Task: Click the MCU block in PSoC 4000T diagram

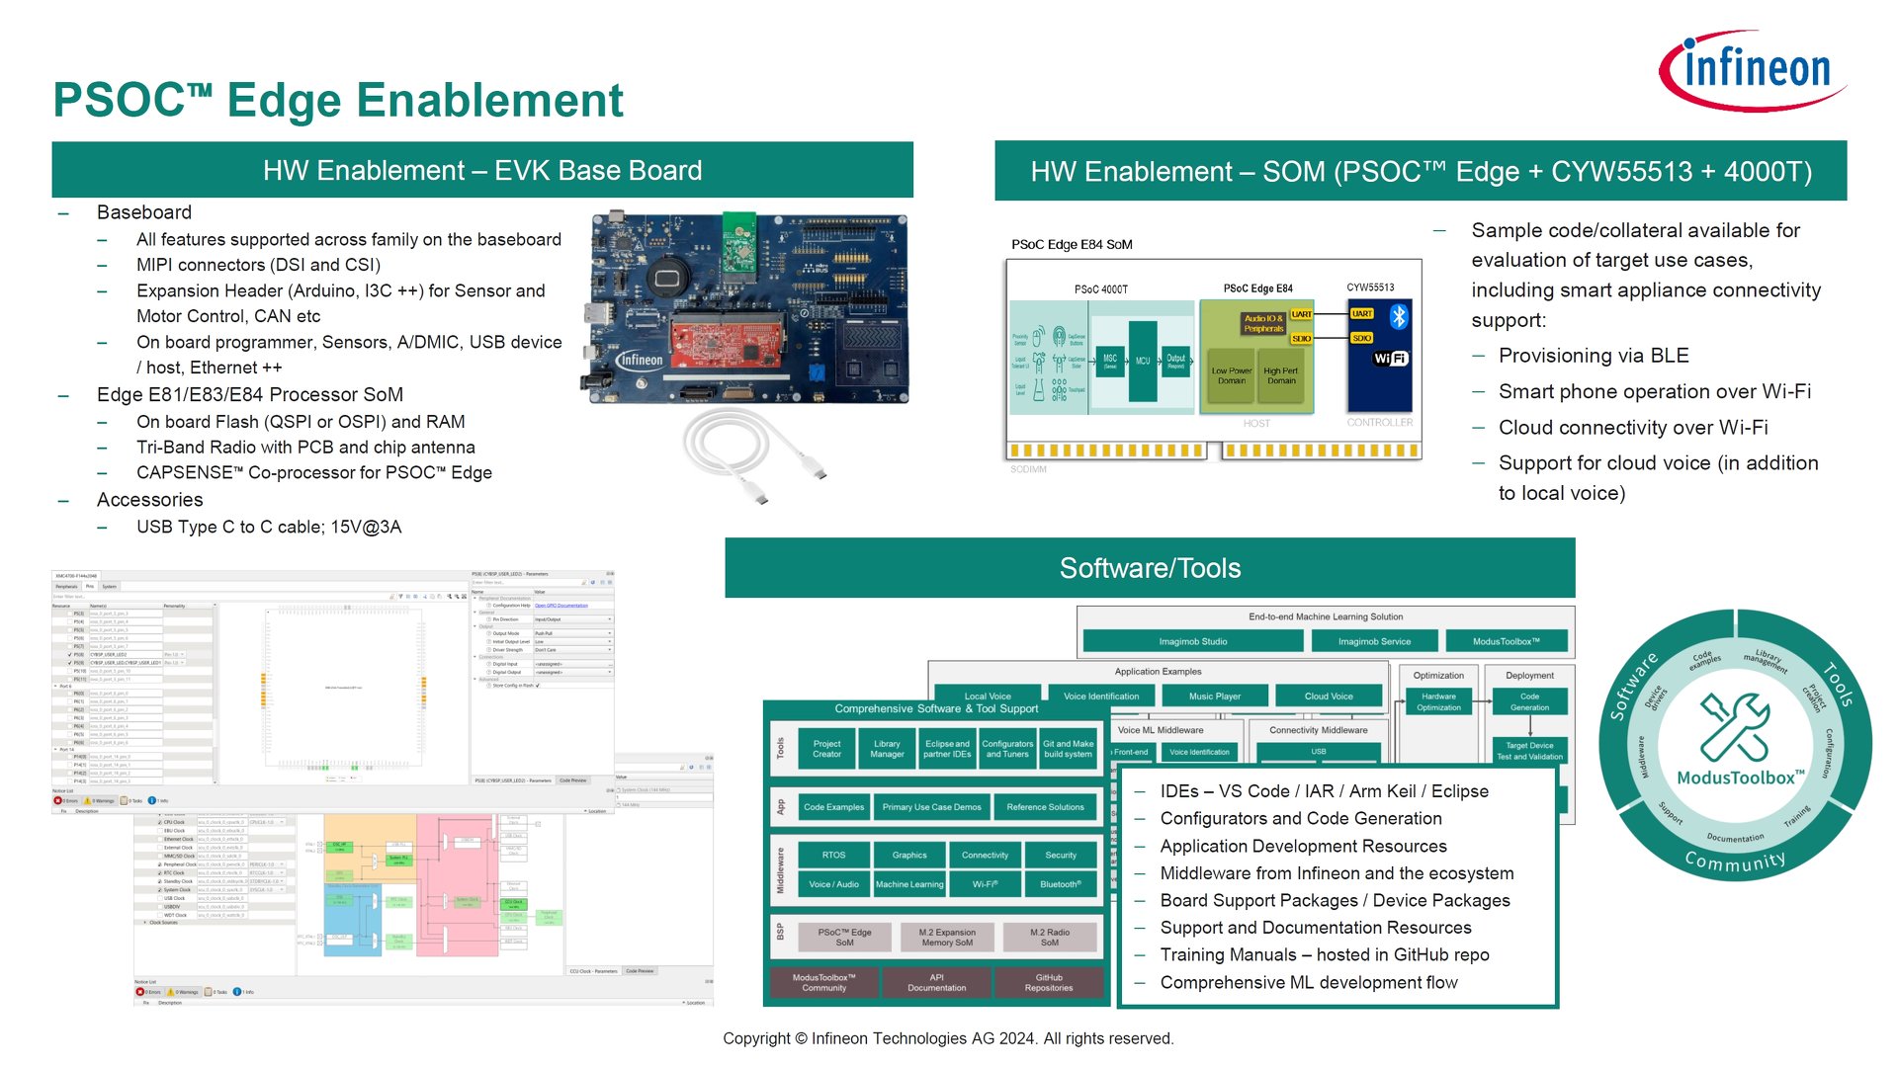Action: [1143, 361]
